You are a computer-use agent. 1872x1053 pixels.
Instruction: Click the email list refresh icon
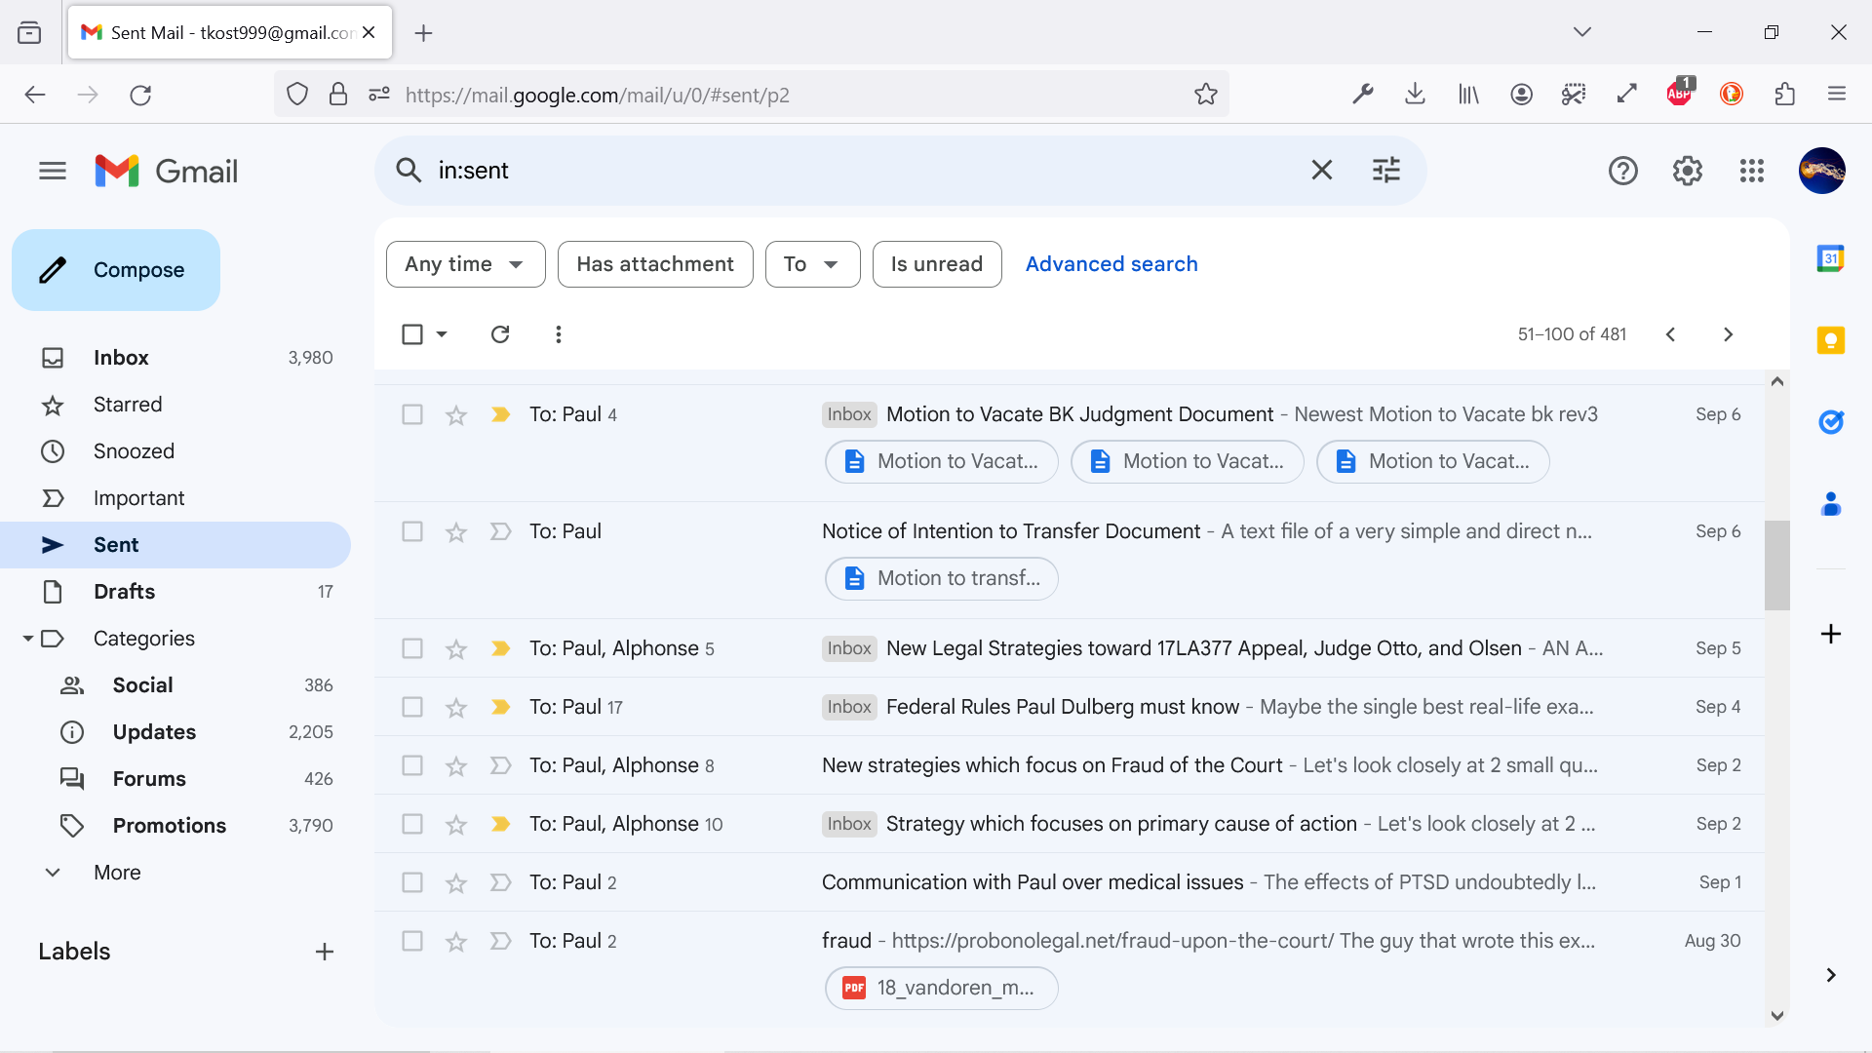tap(500, 334)
